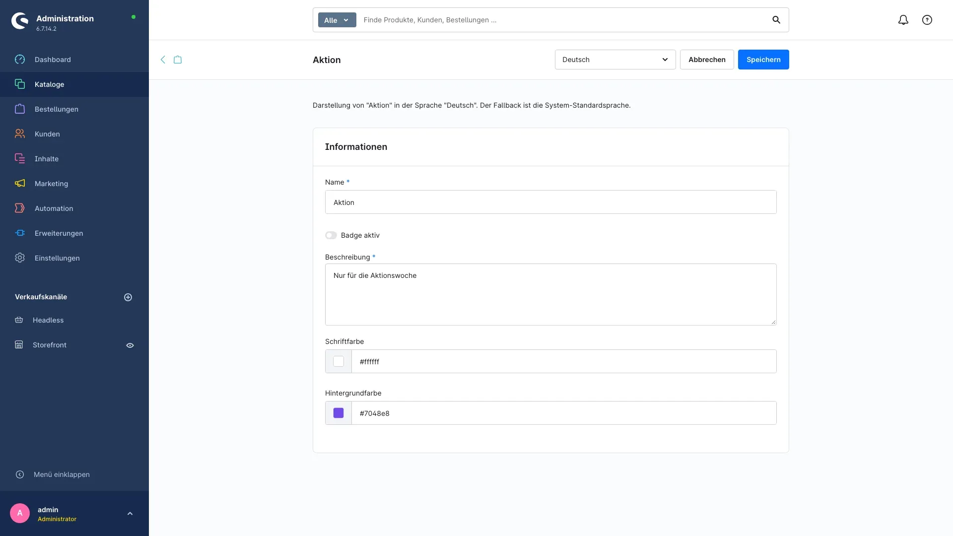This screenshot has height=536, width=953.
Task: Toggle the Badge aktiv switch
Action: (331, 235)
